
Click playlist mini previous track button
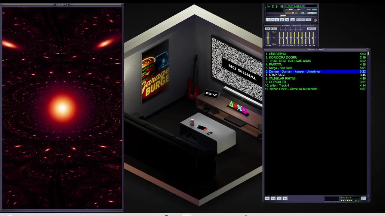(341, 200)
